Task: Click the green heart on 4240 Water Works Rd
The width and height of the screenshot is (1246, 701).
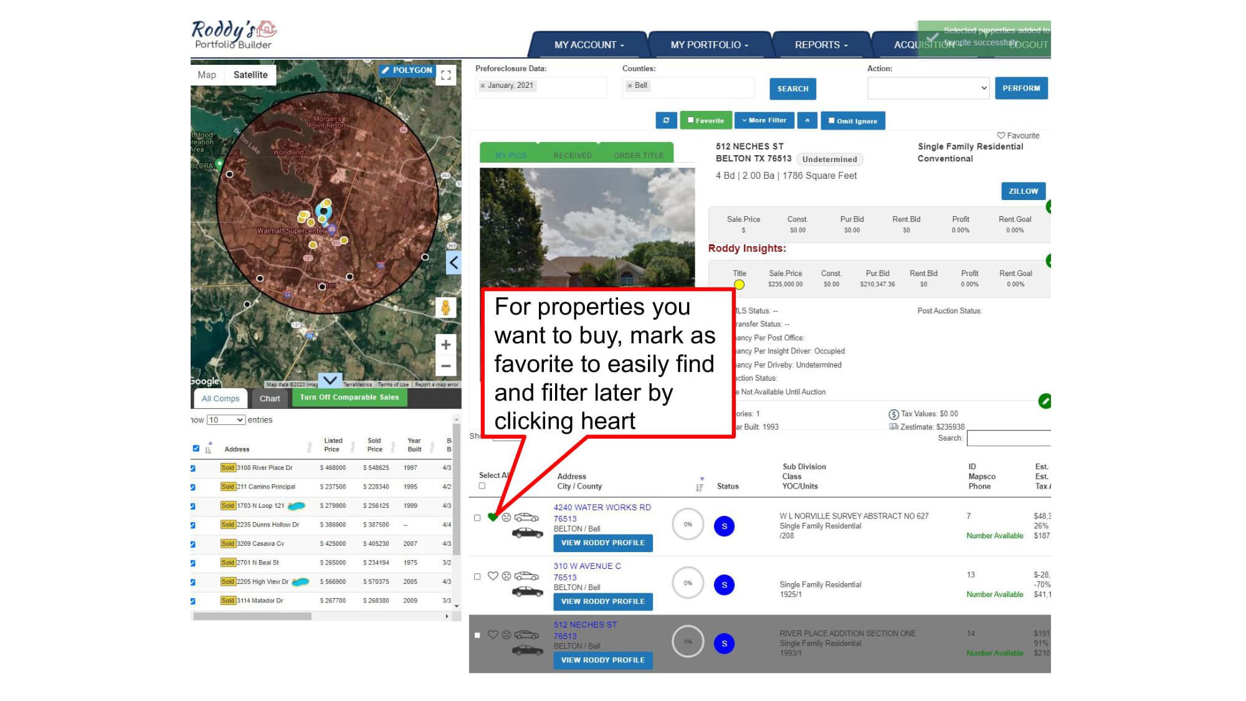Action: (493, 517)
